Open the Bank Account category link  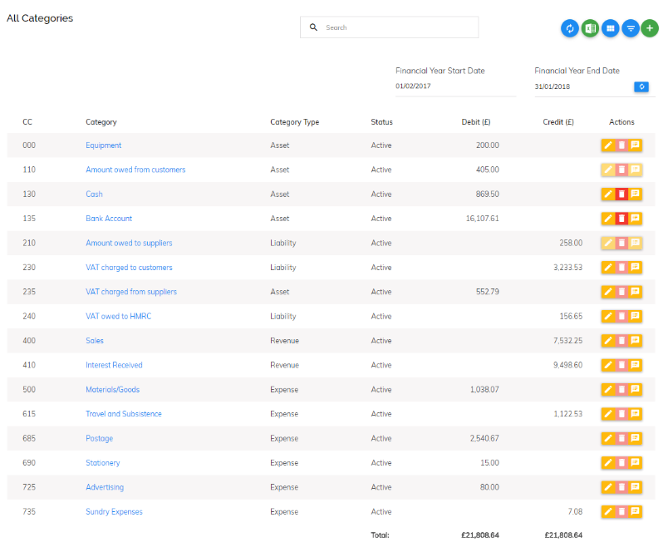tap(109, 219)
